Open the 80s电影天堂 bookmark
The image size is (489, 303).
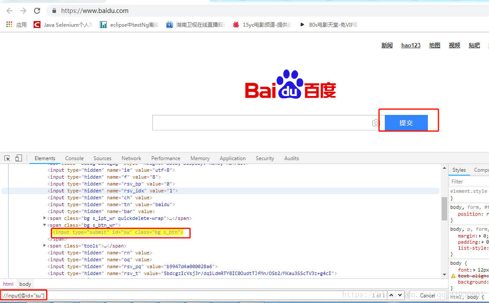(x=328, y=25)
